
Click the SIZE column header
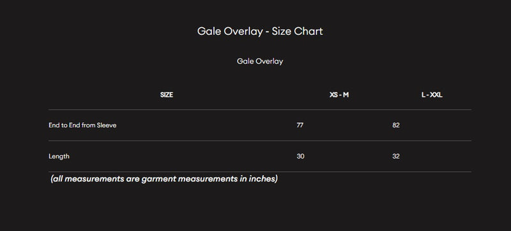167,95
